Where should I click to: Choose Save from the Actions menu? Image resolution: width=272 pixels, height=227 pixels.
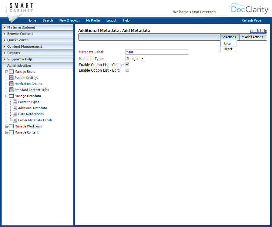click(227, 43)
